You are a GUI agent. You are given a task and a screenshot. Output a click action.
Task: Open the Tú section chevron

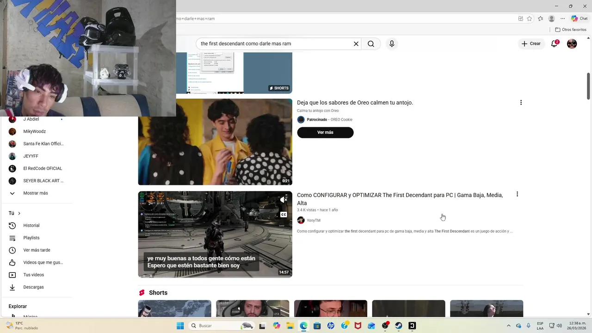coord(19,213)
